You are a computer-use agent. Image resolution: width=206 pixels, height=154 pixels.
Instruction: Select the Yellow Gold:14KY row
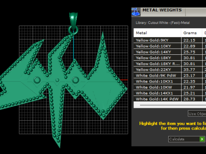(170, 52)
